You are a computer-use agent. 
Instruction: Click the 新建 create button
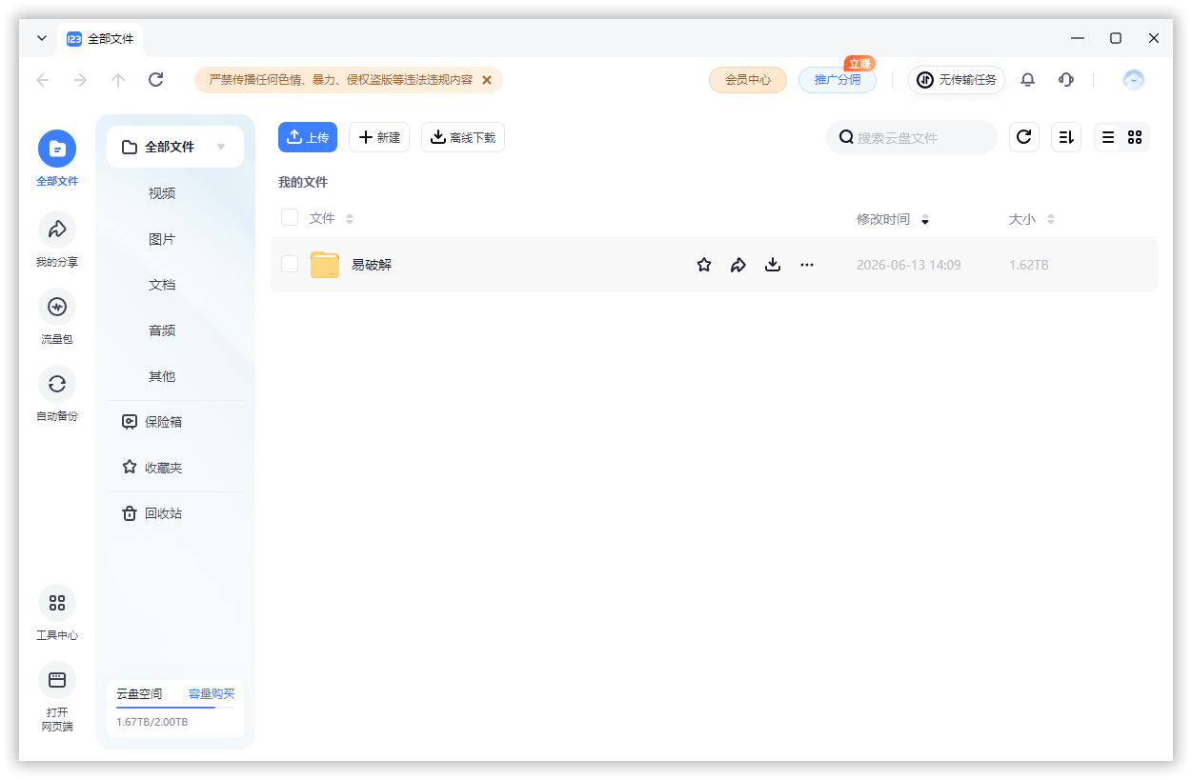(379, 137)
